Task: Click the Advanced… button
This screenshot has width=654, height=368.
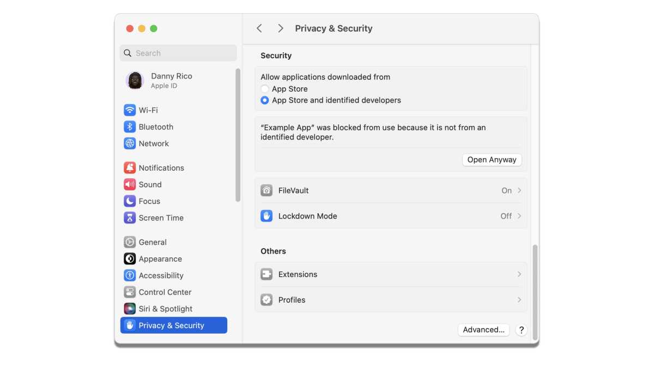Action: [x=483, y=330]
